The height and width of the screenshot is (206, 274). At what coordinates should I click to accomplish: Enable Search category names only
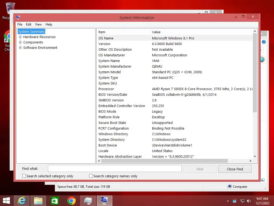point(91,176)
